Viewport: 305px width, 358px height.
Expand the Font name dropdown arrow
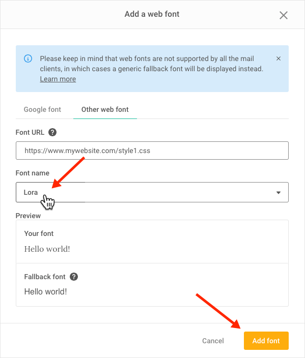[x=278, y=192]
